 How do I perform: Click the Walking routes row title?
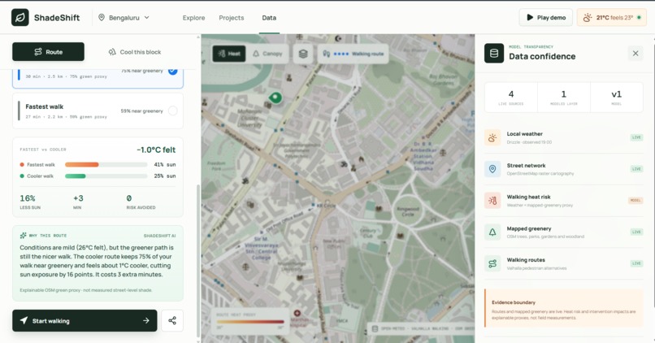[526, 260]
